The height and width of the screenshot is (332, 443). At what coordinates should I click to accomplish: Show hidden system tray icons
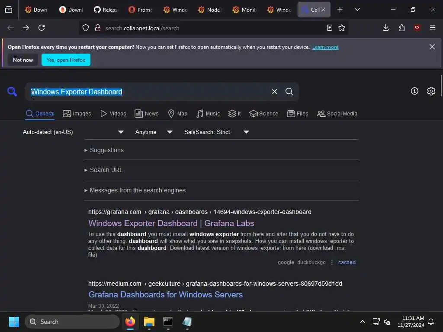pyautogui.click(x=362, y=322)
